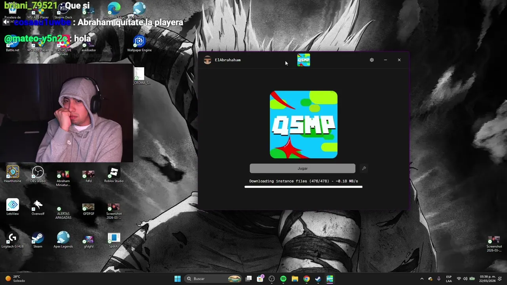This screenshot has width=507, height=285.
Task: Click the microphone tray icon
Action: point(439,279)
